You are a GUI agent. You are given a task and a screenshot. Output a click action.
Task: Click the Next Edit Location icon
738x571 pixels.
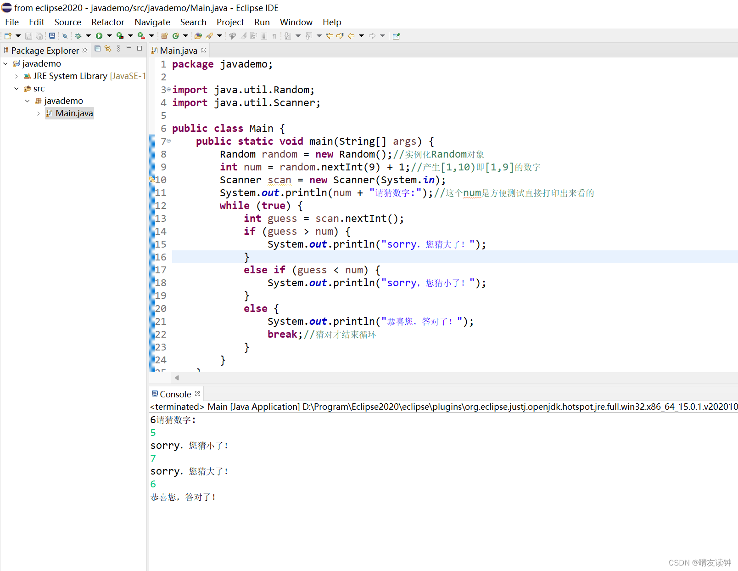340,36
